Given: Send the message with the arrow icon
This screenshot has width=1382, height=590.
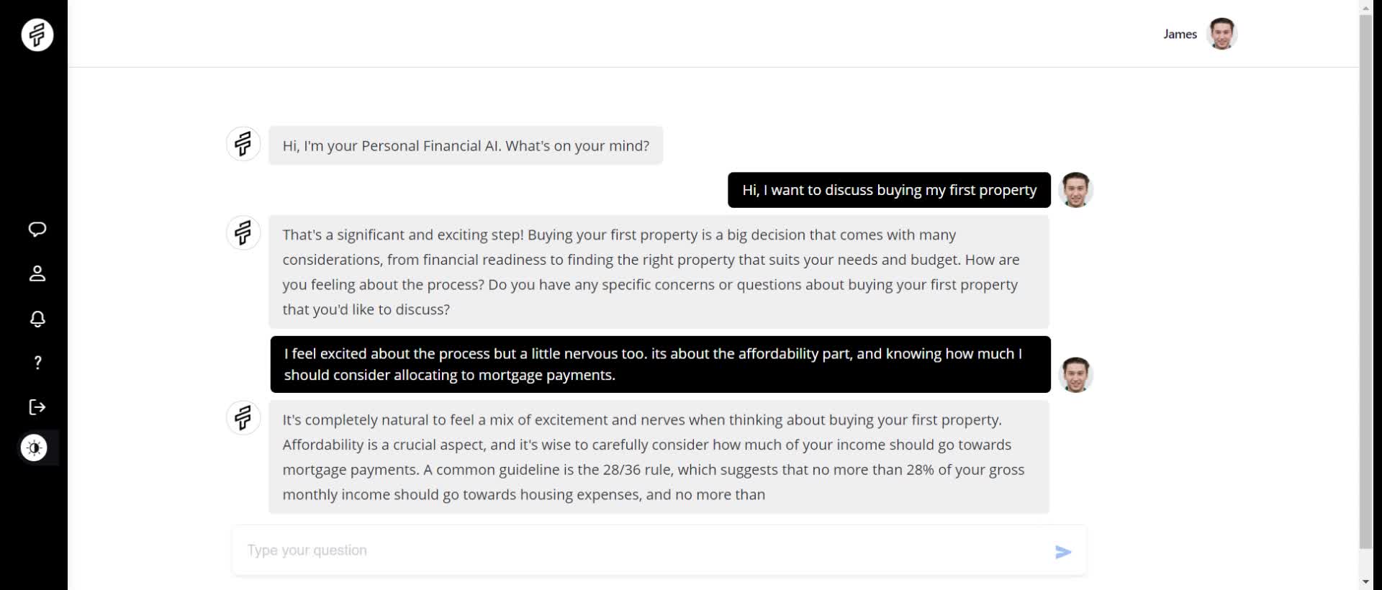Looking at the screenshot, I should click(1063, 552).
